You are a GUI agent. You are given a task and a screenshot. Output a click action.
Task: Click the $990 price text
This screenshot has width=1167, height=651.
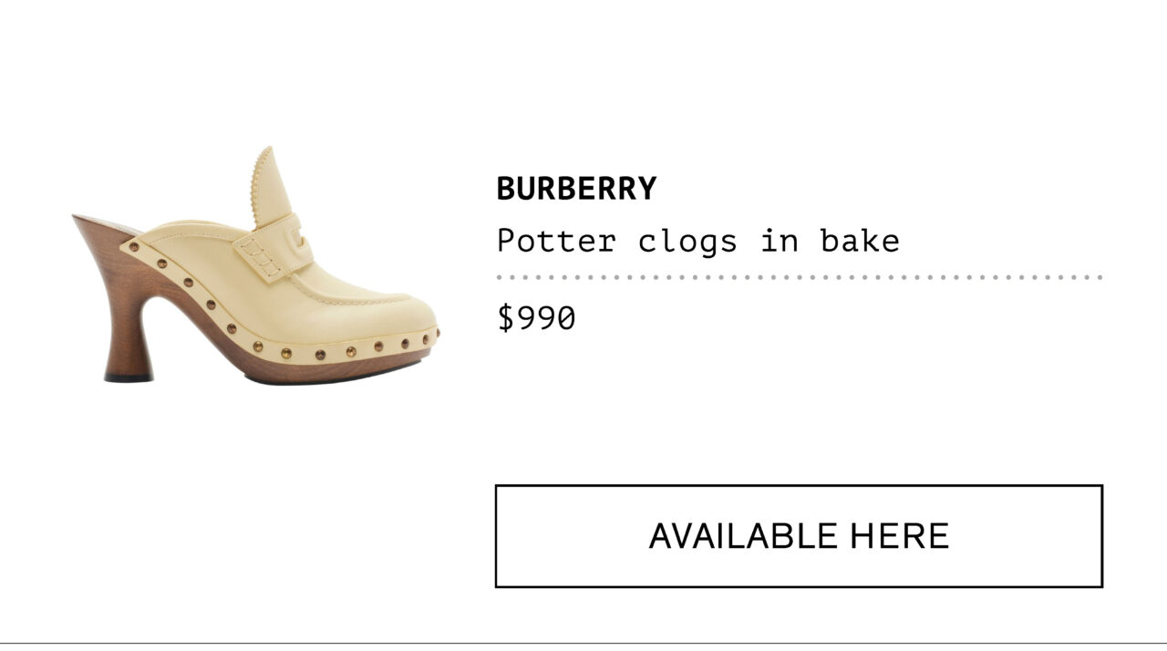(x=536, y=318)
